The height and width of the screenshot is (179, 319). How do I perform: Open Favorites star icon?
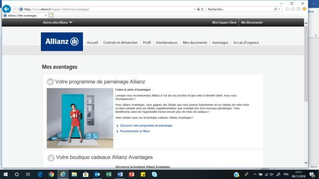pos(293,9)
